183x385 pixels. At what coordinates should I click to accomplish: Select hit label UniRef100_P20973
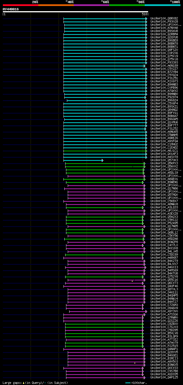point(164,81)
